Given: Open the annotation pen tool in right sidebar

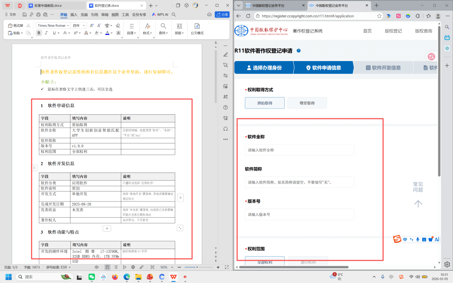Looking at the screenshot, I should (225, 55).
